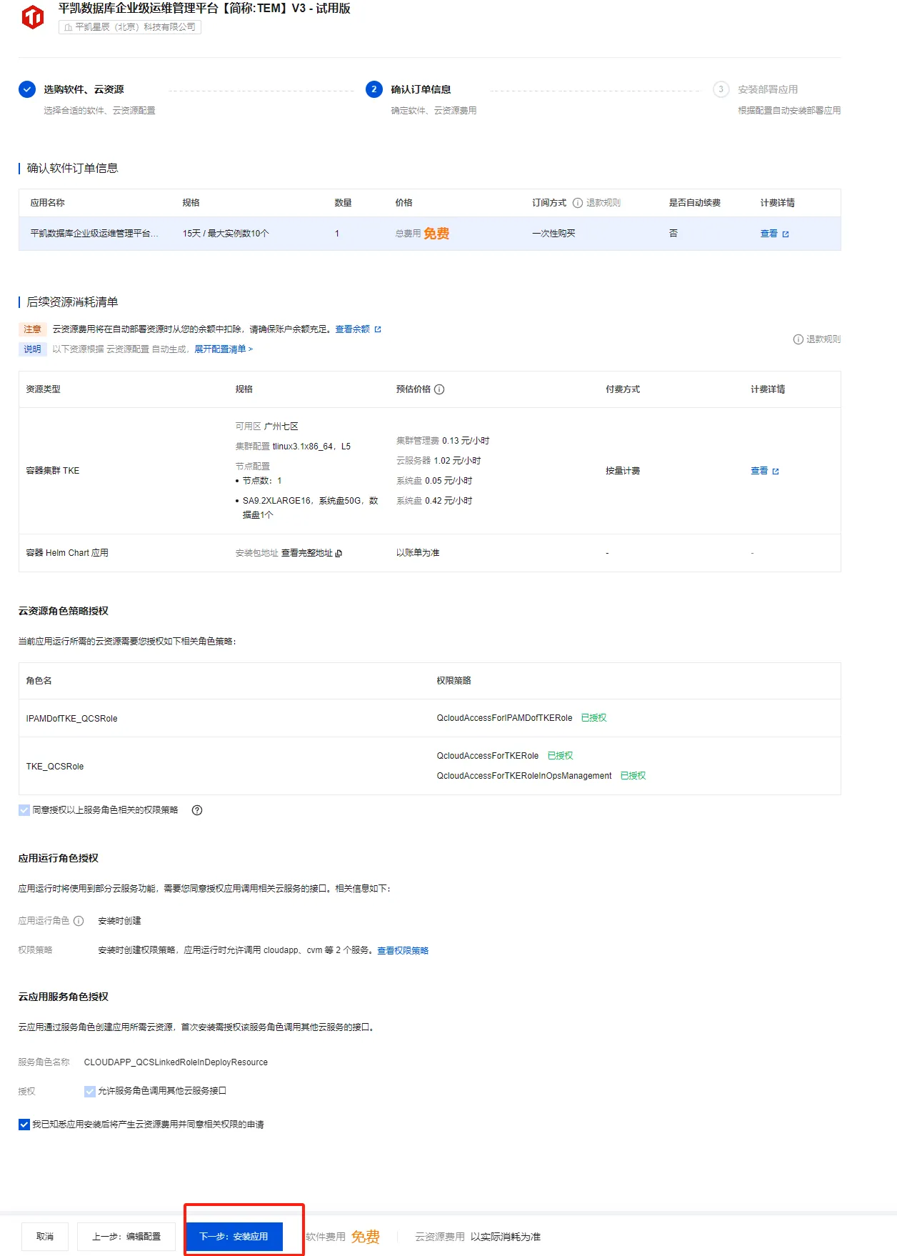Click role name TKE_QCSRole

[55, 767]
